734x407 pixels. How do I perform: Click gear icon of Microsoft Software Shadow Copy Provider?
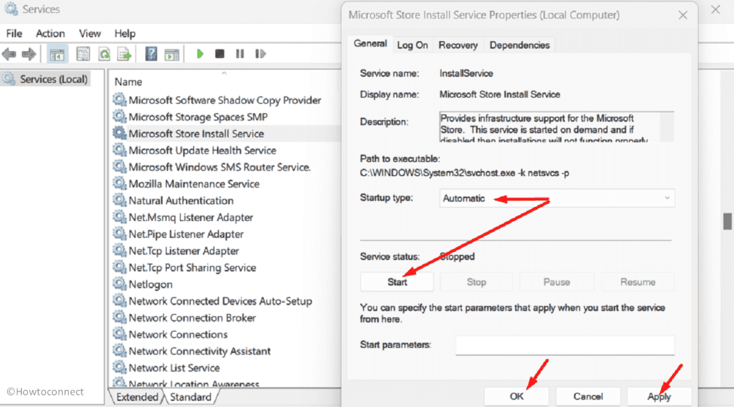coord(119,100)
